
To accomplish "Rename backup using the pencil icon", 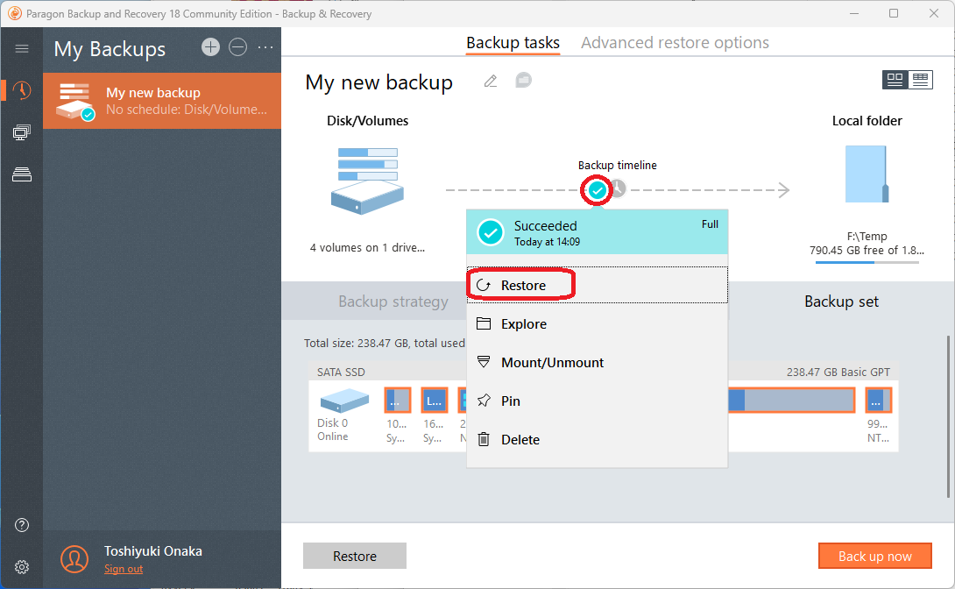I will point(491,81).
